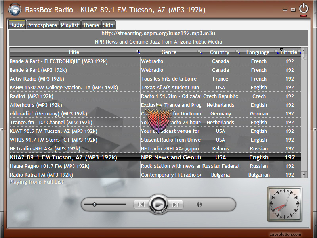Click the station list scroll up arrow
Viewport: 317px width, 238px height.
pyautogui.click(x=304, y=50)
